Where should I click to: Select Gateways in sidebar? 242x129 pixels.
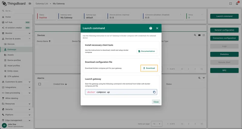pyautogui.click(x=16, y=50)
